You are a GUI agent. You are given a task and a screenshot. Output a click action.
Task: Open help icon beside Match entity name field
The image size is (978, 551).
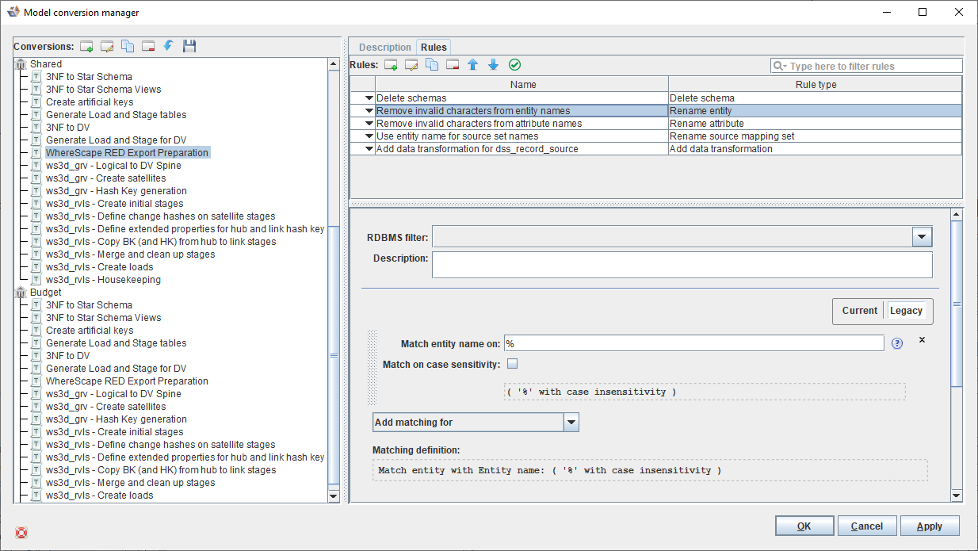897,343
